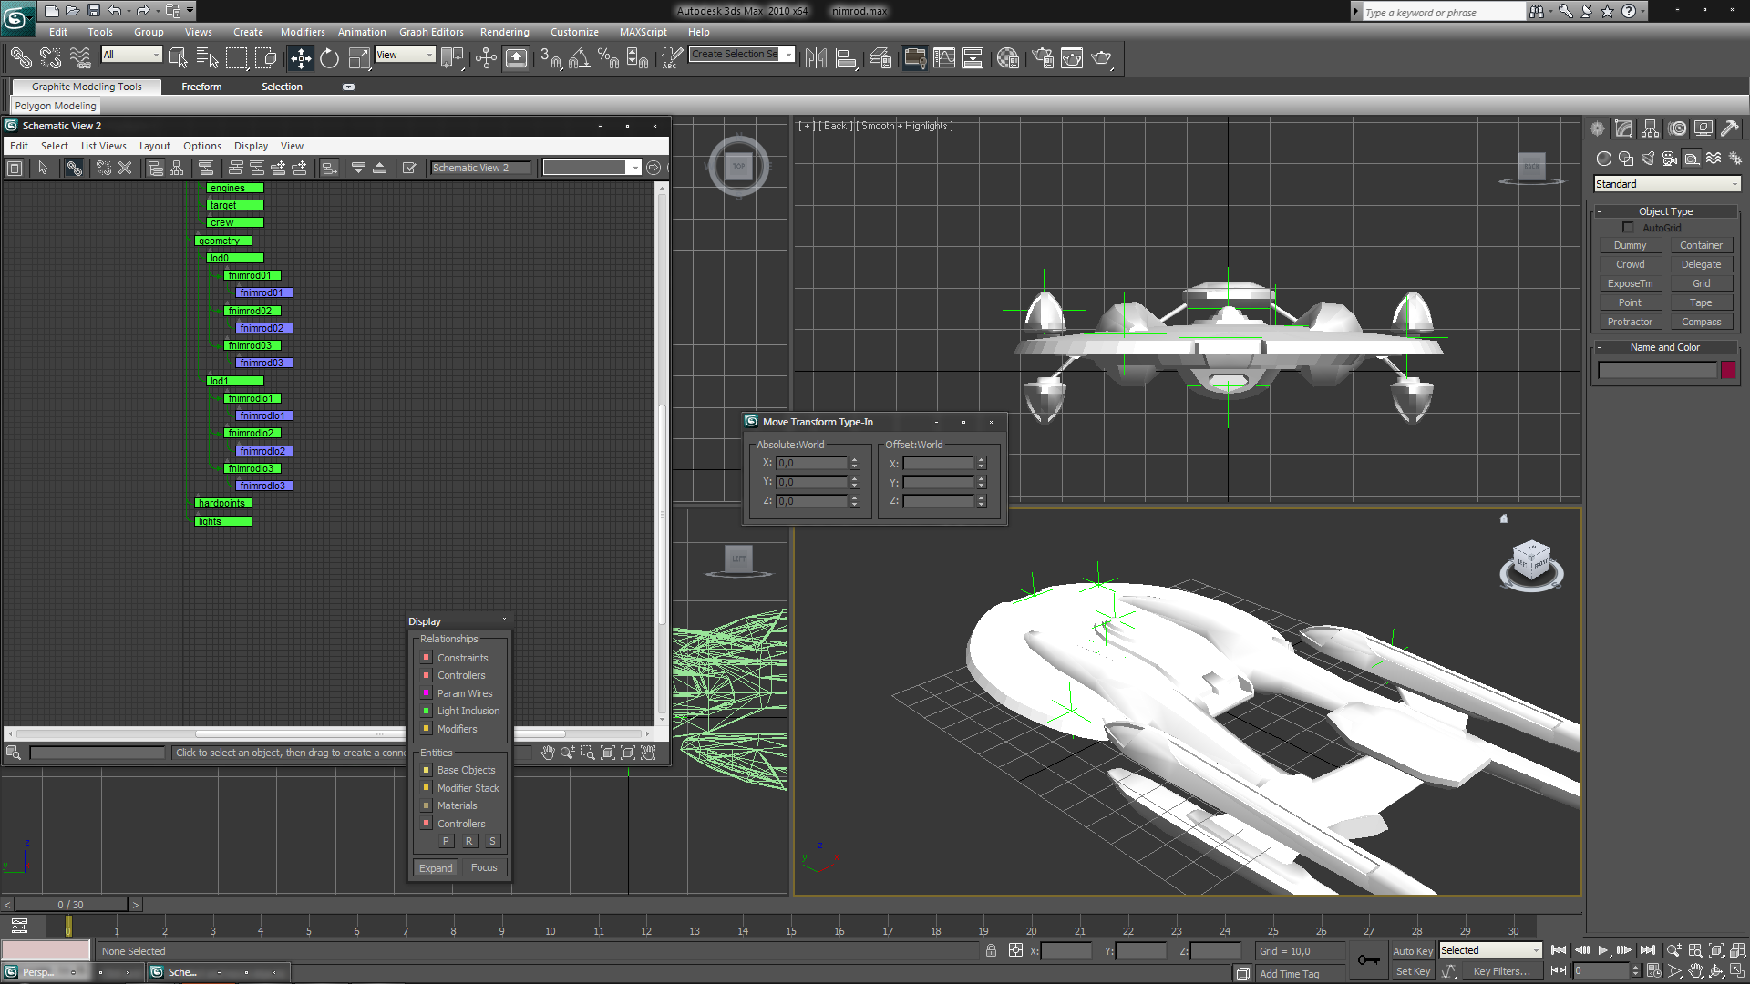Activate the Select Object tool

(x=178, y=58)
